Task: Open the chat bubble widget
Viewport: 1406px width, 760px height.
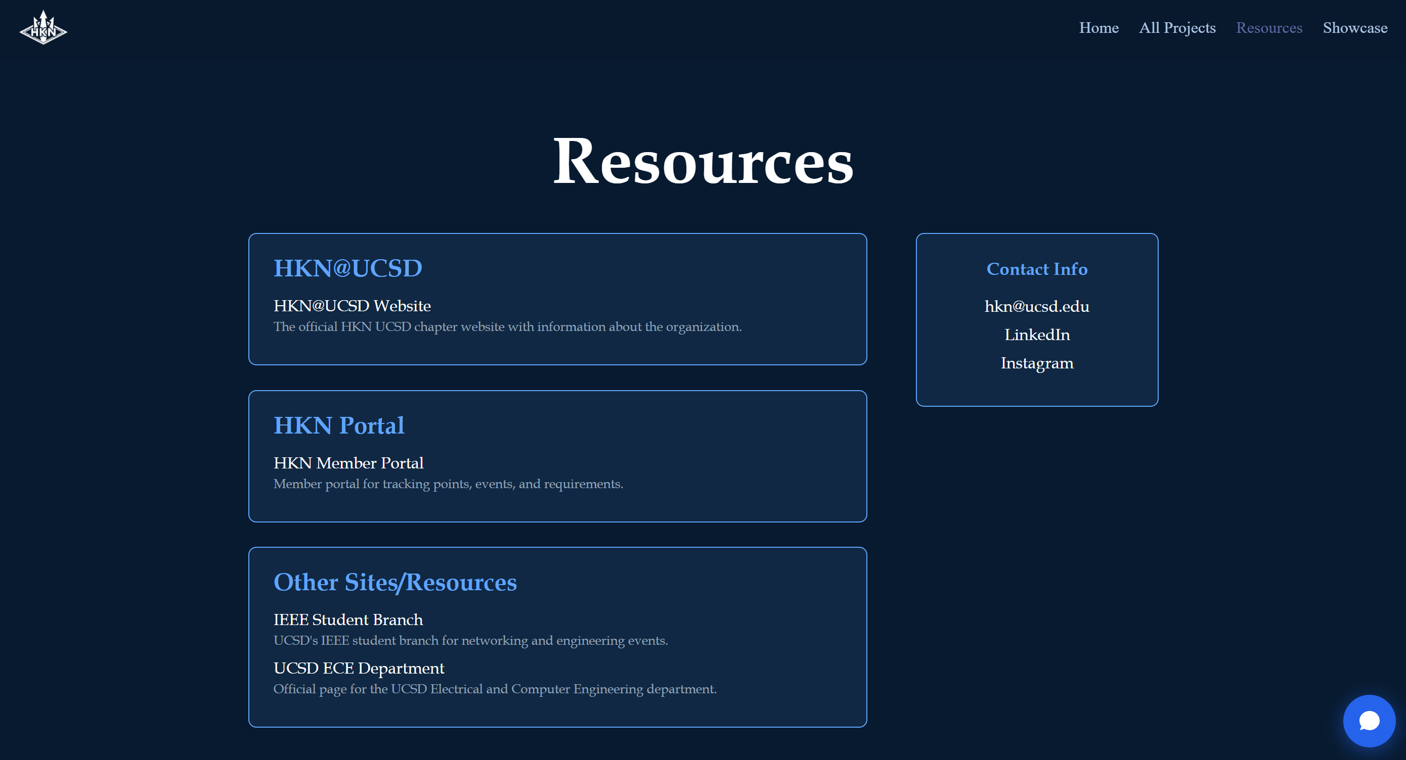Action: pos(1369,721)
